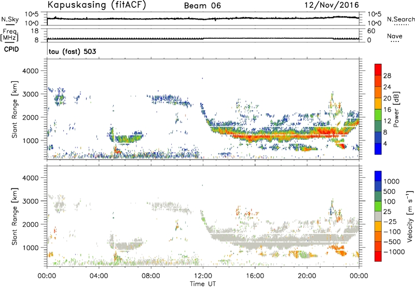Click the dotted line sample under N.Search
Viewport: 415px width, 287px height.
pyautogui.click(x=401, y=24)
